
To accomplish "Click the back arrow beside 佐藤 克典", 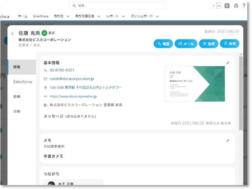I will 13,34.
